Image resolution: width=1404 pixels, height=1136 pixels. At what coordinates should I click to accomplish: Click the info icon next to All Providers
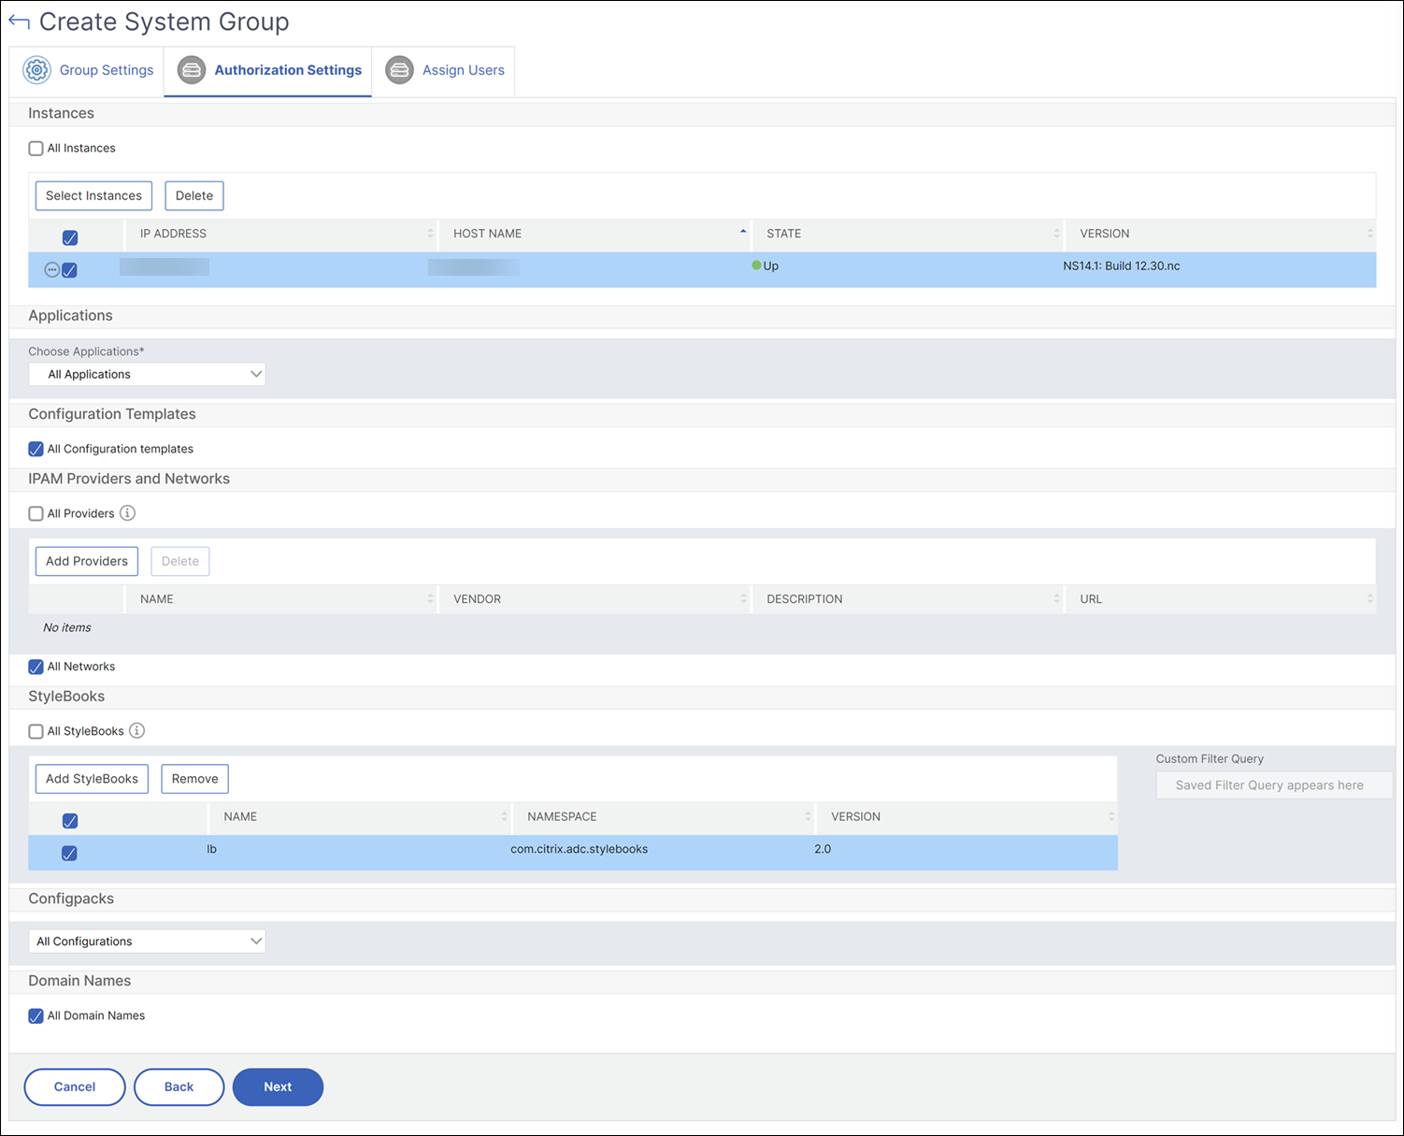tap(128, 512)
